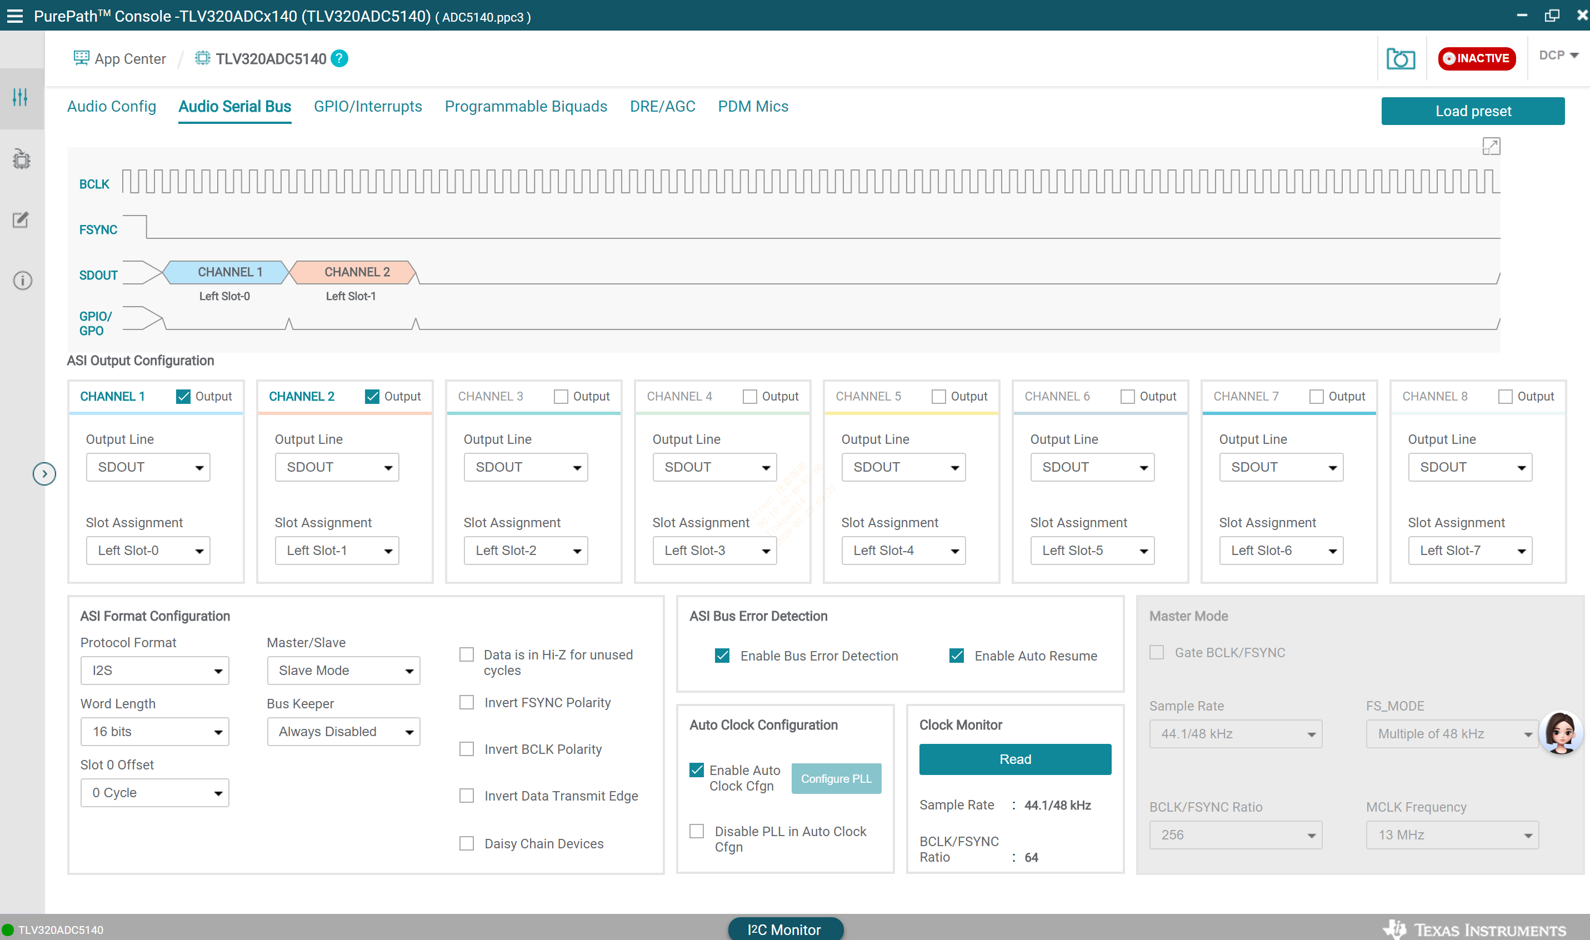Enable Daisy Chain Devices checkbox
This screenshot has width=1590, height=940.
(x=467, y=844)
